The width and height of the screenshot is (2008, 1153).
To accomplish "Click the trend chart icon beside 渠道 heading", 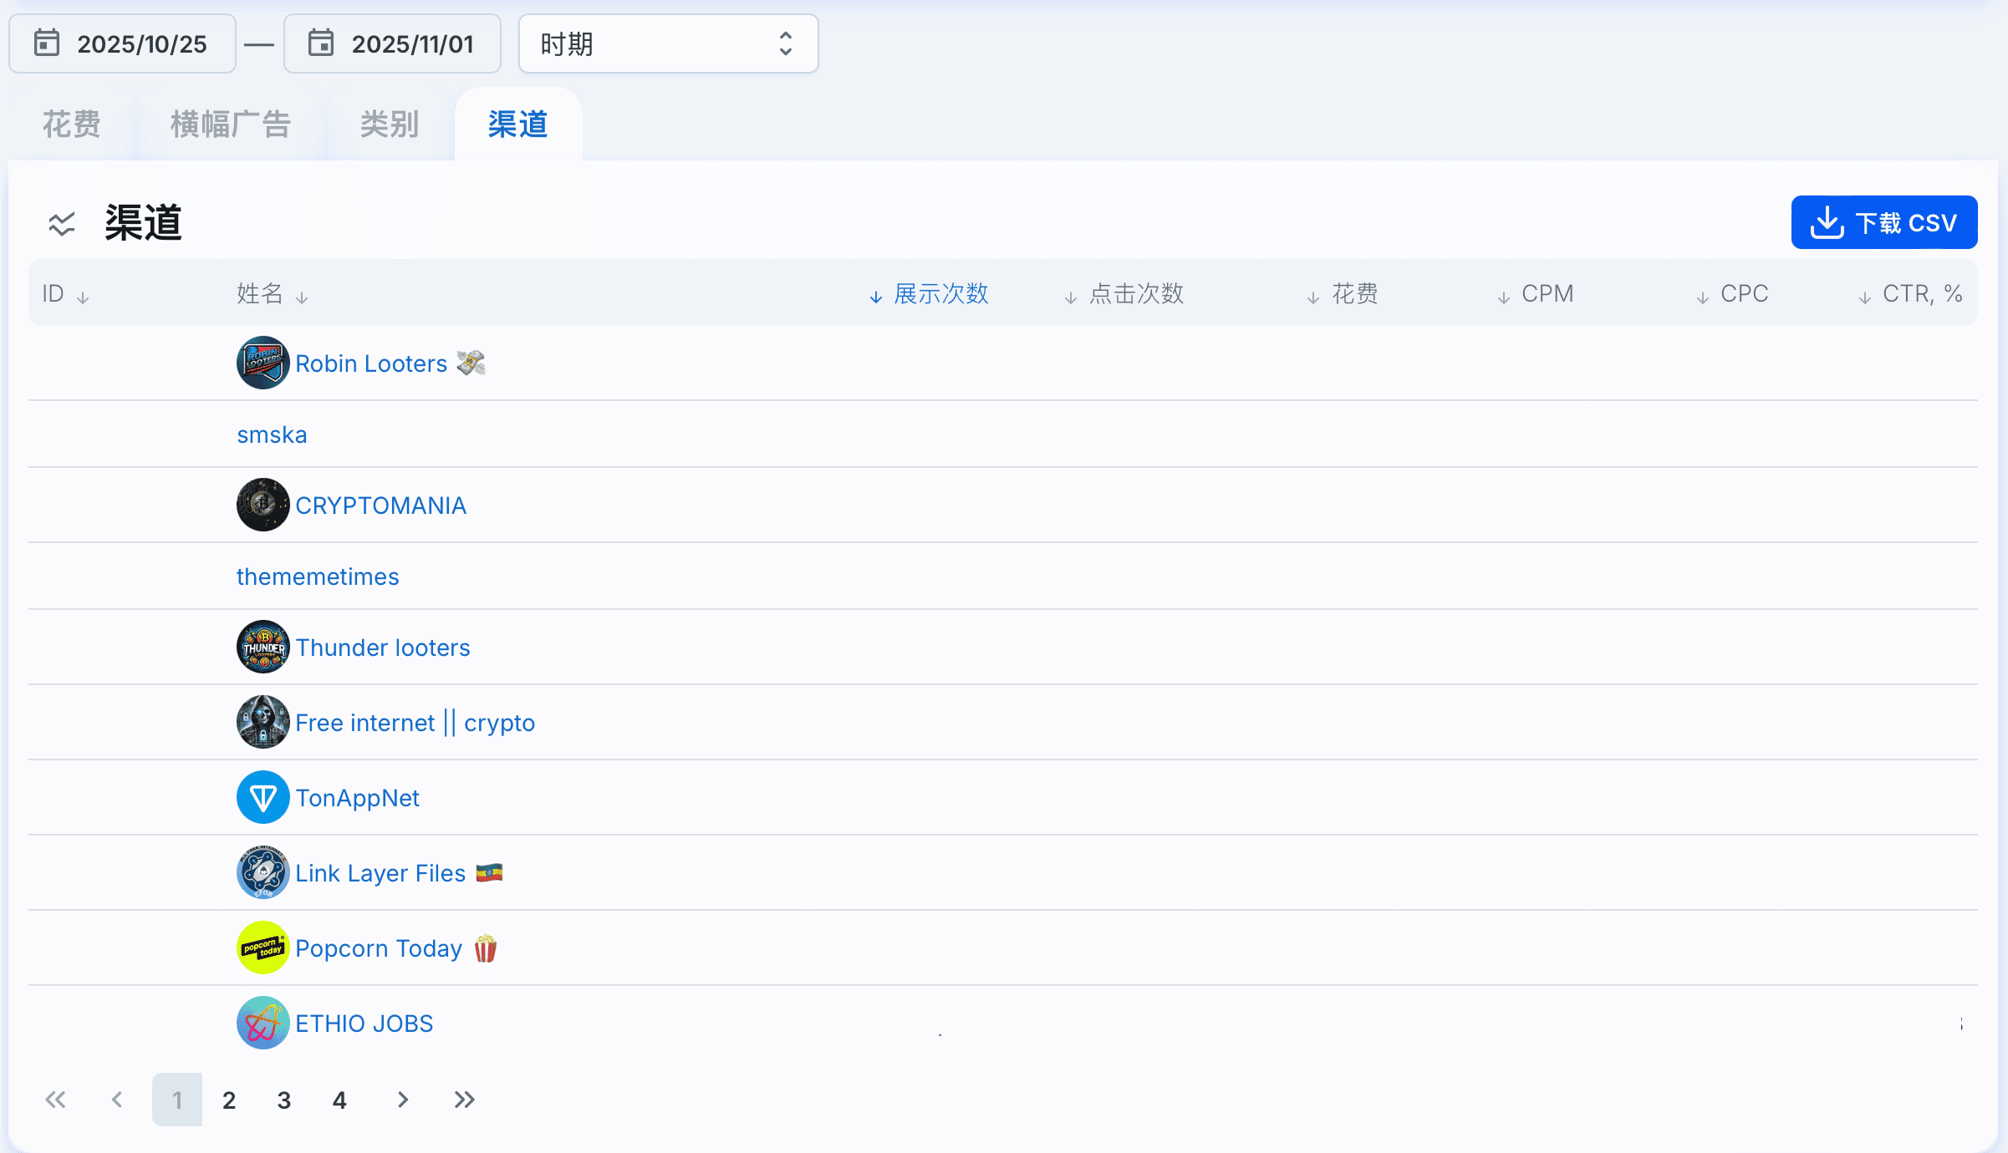I will coord(62,223).
